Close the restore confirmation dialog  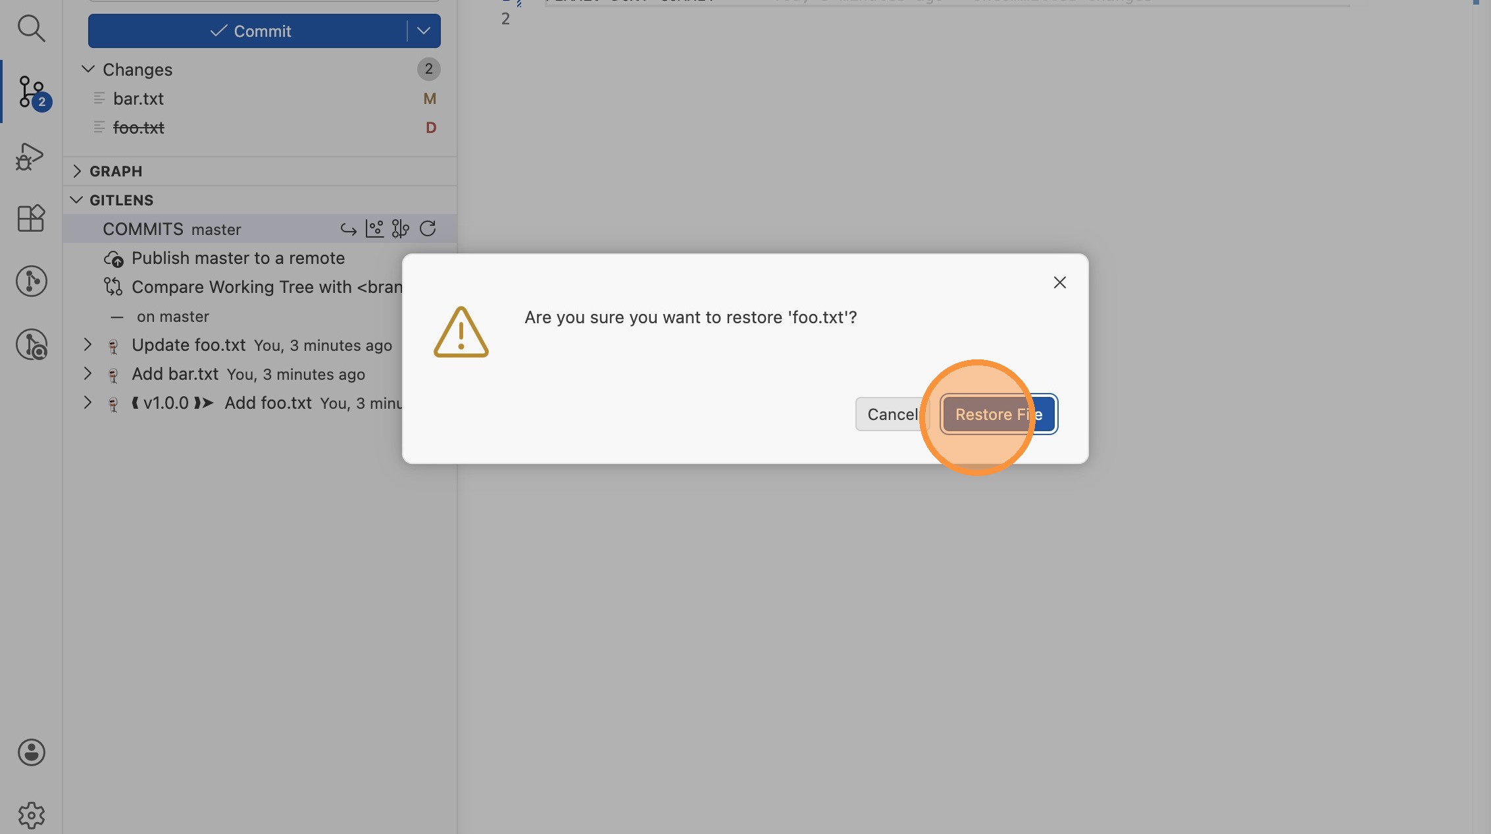[1059, 282]
